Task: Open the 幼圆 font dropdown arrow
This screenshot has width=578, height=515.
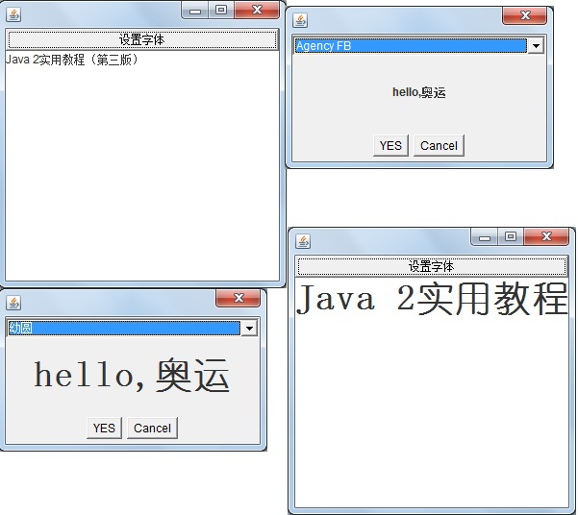Action: (x=249, y=329)
